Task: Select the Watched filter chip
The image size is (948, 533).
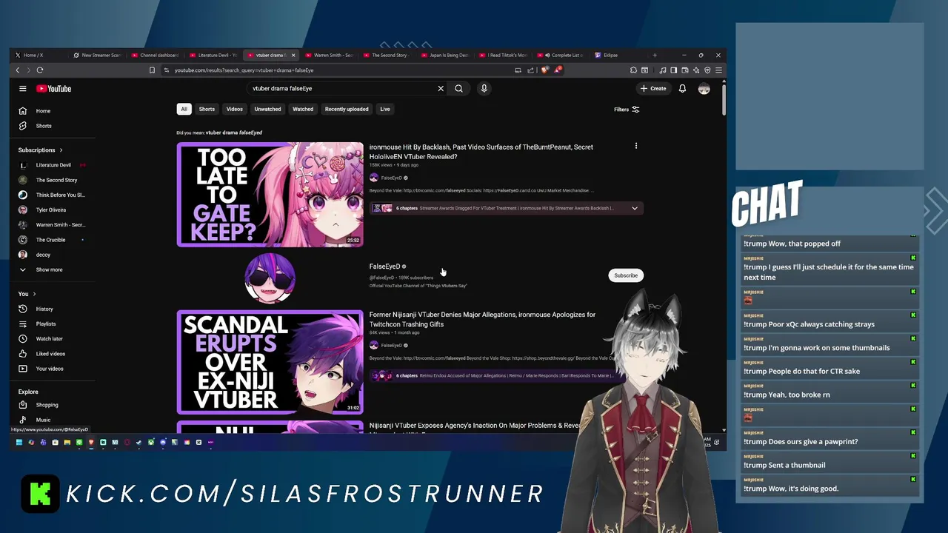Action: (x=303, y=109)
